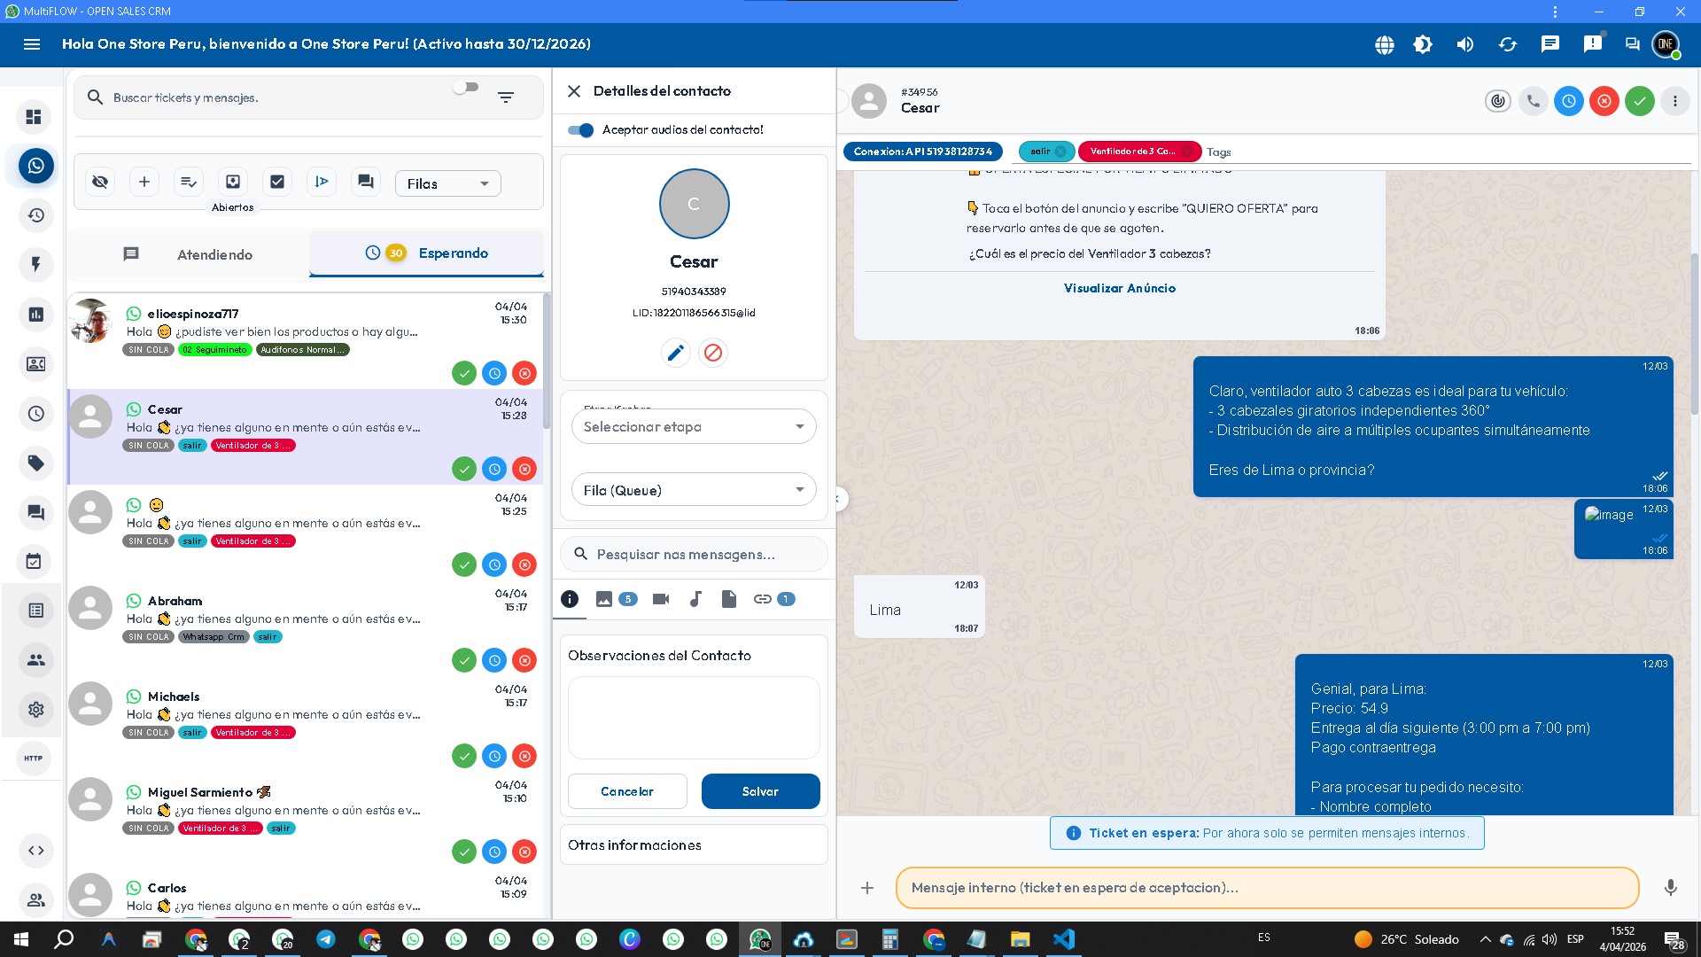Image resolution: width=1701 pixels, height=957 pixels.
Task: Accept Cesar's ticket with green check
Action: pyautogui.click(x=464, y=469)
